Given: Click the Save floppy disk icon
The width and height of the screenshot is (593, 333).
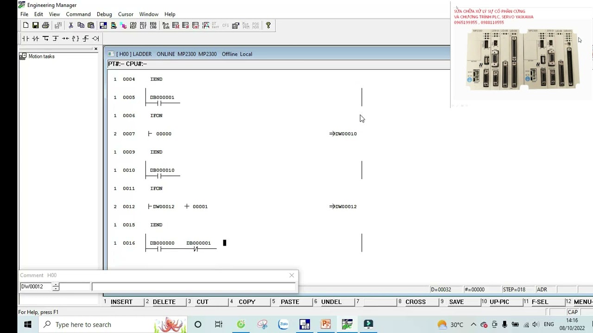Looking at the screenshot, I should pyautogui.click(x=35, y=25).
